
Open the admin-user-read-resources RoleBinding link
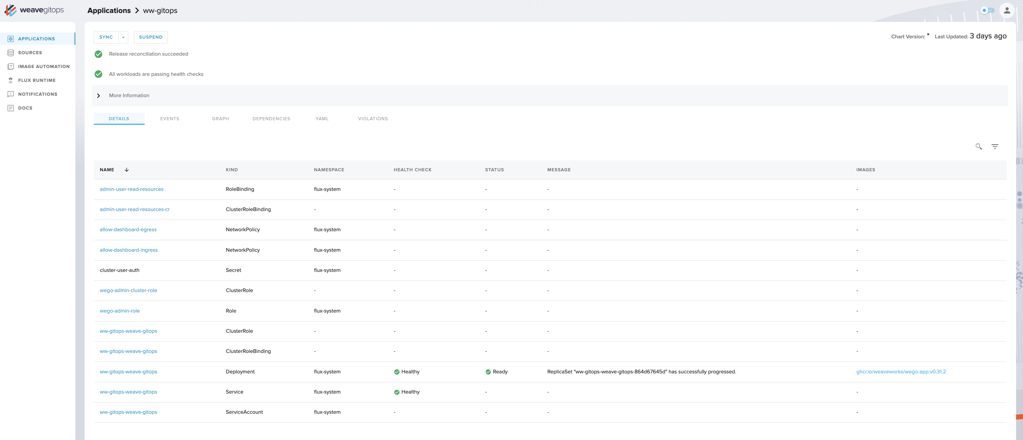(x=131, y=189)
